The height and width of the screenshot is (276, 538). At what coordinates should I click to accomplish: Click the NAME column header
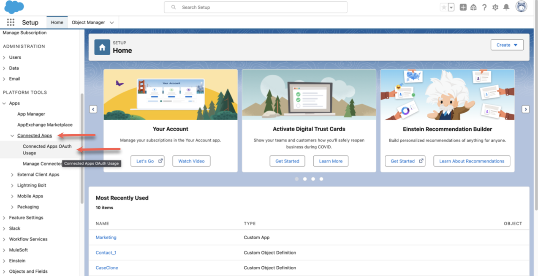coord(102,224)
